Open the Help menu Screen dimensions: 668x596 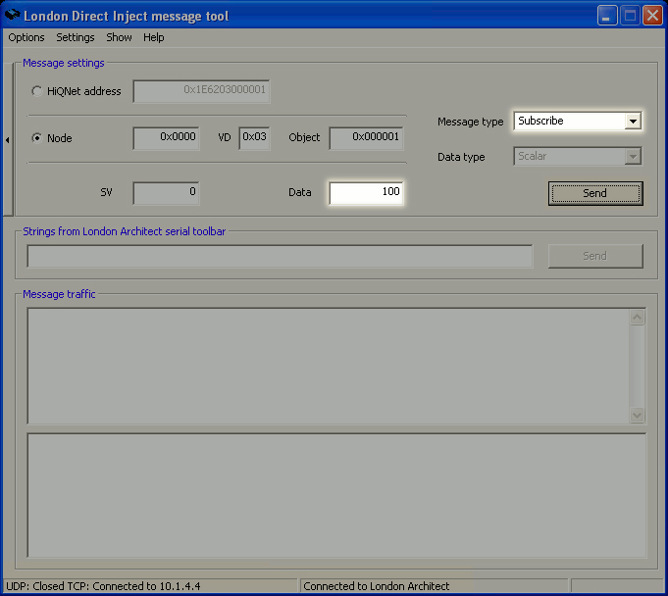(x=154, y=37)
